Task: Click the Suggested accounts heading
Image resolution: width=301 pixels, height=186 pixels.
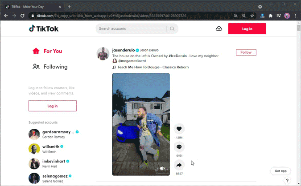Action: 43,123
